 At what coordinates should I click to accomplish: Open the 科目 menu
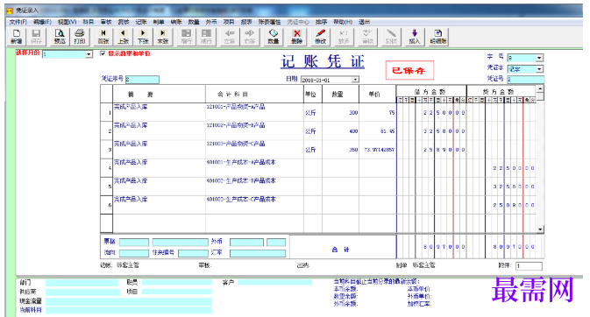point(88,22)
